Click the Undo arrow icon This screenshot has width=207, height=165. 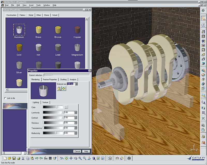36,158
